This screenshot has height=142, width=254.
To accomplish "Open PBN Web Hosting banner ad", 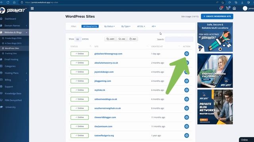I will pos(215,37).
